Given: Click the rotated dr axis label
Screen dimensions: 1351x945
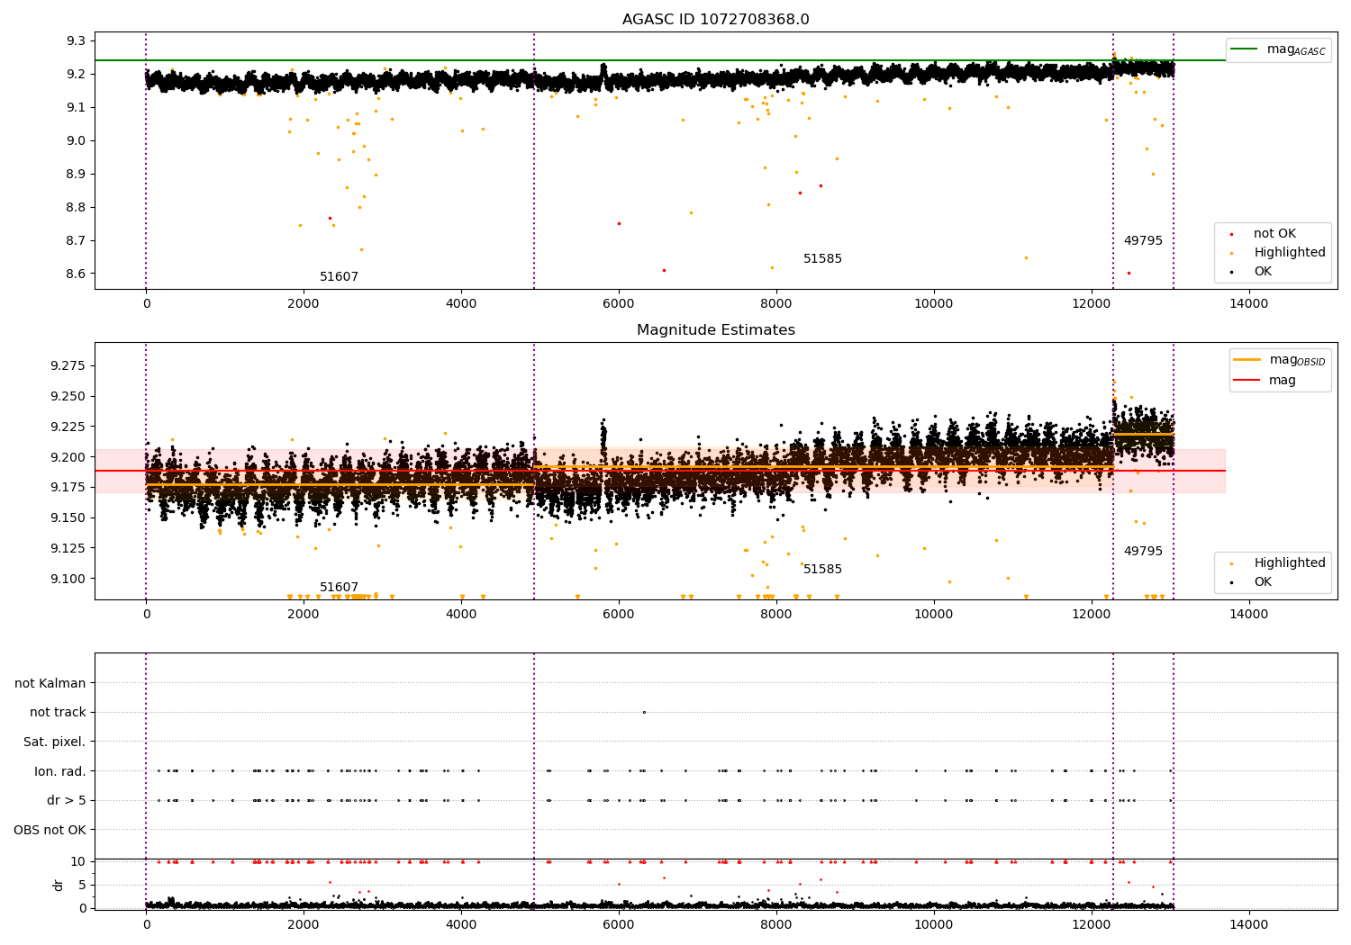Looking at the screenshot, I should (x=59, y=885).
